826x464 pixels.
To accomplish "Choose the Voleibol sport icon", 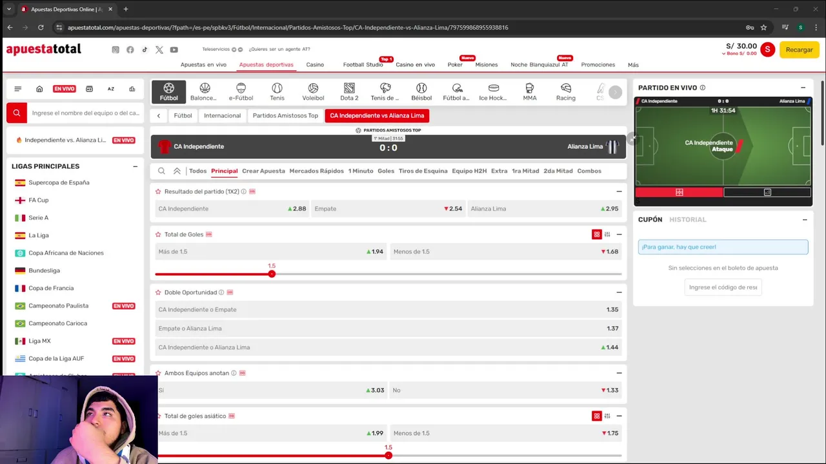I will click(313, 92).
